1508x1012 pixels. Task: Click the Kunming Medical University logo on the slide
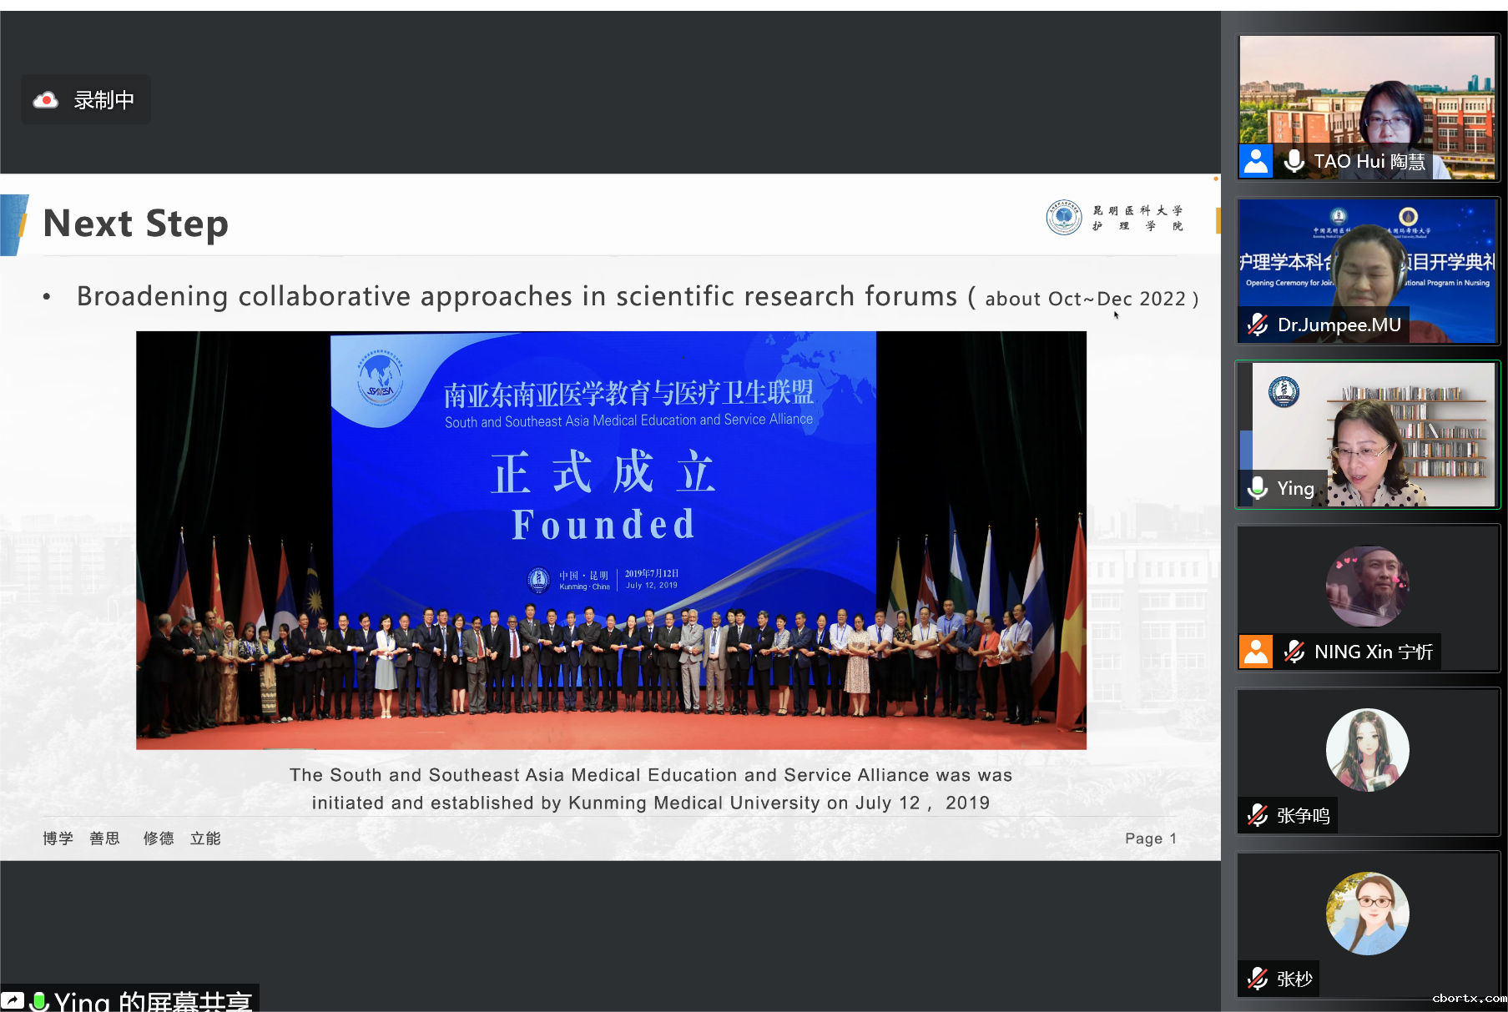[1063, 218]
